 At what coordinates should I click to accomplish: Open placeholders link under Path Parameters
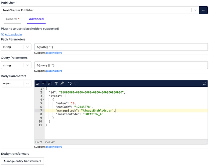54,53
